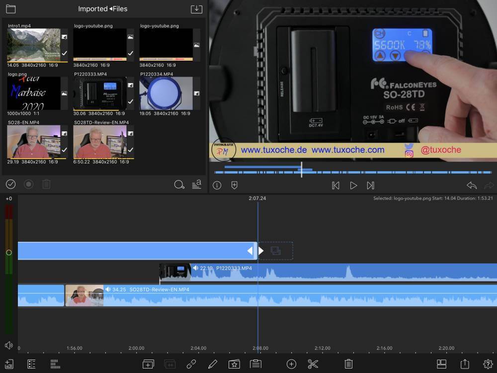
Task: Open the add project icon at bottom-left
Action: click(9, 364)
